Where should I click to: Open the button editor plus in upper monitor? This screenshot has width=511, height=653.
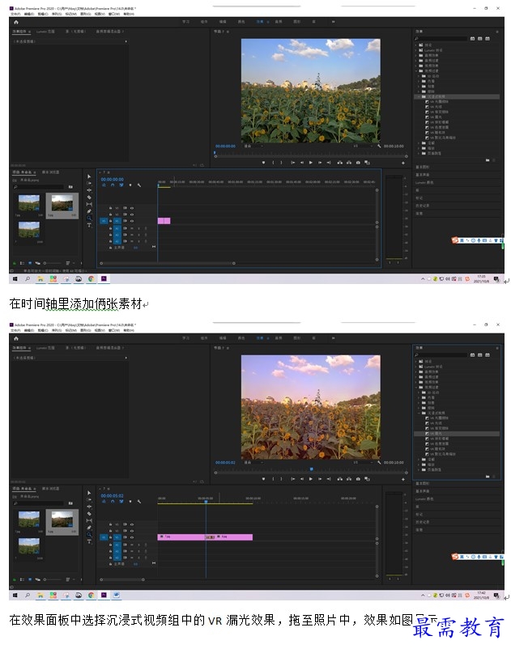pyautogui.click(x=403, y=163)
